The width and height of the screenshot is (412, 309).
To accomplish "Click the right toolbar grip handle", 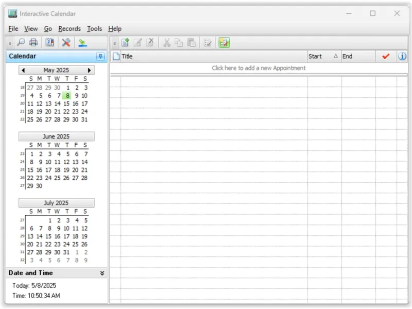I will click(114, 43).
